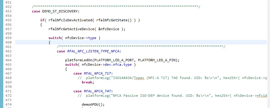This screenshot has height=108, width=270.
Task: Click the demoAPDU() function call
Action: (x=93, y=104)
